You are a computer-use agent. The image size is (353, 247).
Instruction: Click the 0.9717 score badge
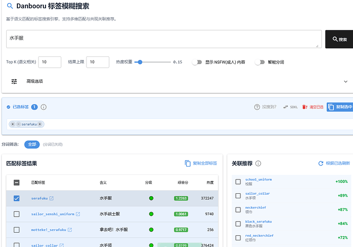pyautogui.click(x=181, y=230)
